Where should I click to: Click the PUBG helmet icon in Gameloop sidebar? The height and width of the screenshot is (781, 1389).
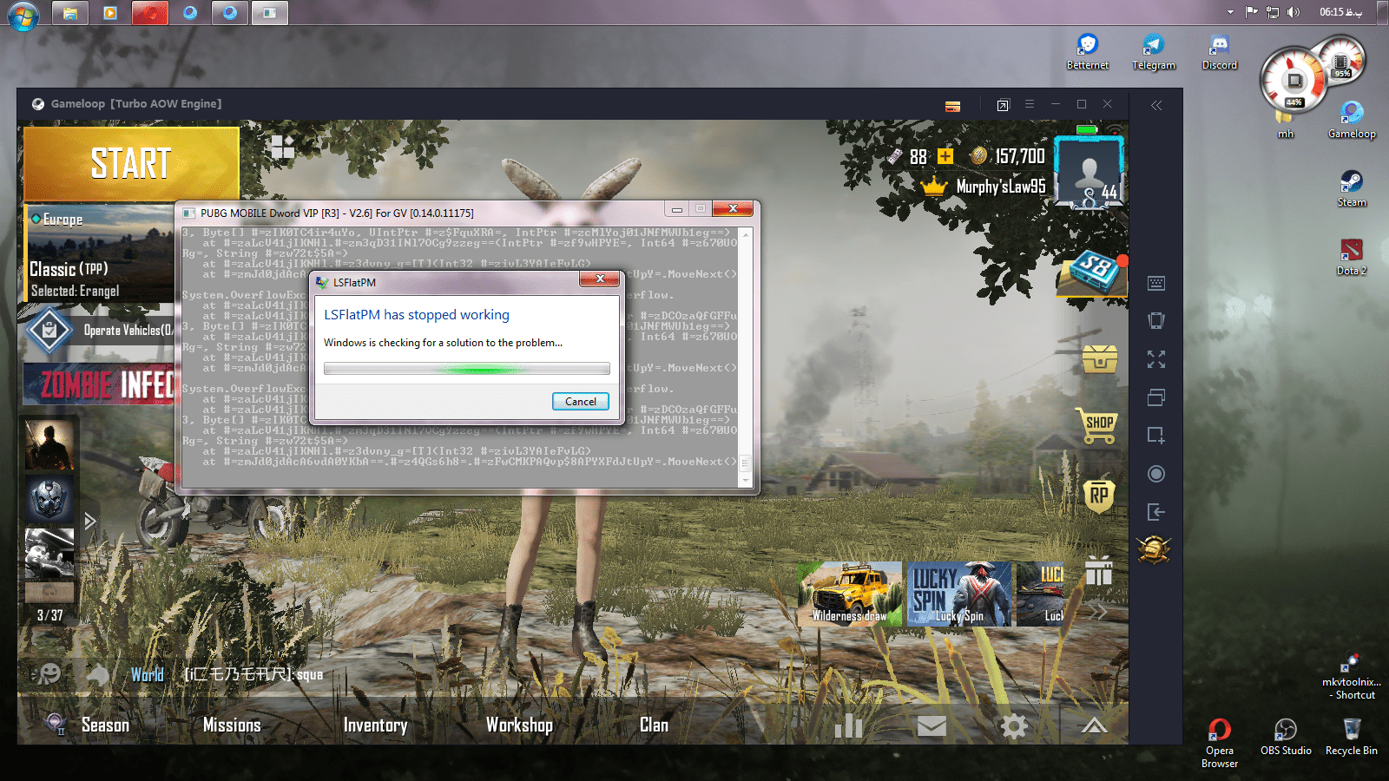1155,548
